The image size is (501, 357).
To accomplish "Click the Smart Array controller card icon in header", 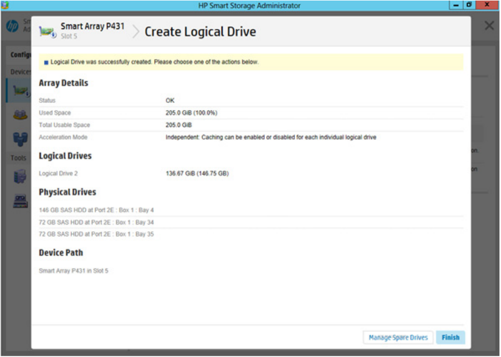I will coord(47,32).
